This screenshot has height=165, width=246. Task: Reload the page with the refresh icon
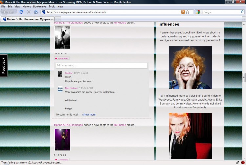(21, 12)
